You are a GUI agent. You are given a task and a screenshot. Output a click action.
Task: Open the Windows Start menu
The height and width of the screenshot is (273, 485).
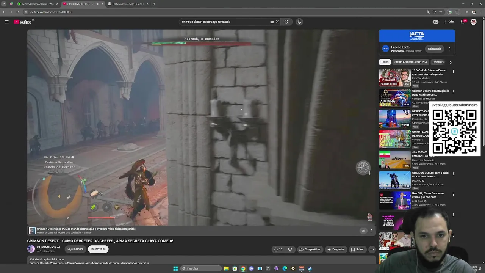point(175,268)
